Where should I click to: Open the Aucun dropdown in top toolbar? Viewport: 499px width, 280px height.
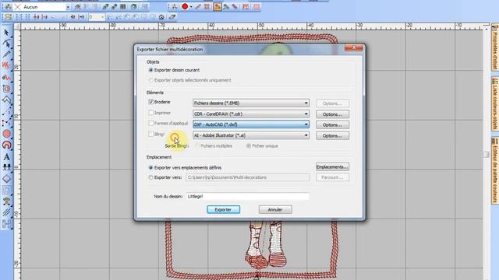68,7
